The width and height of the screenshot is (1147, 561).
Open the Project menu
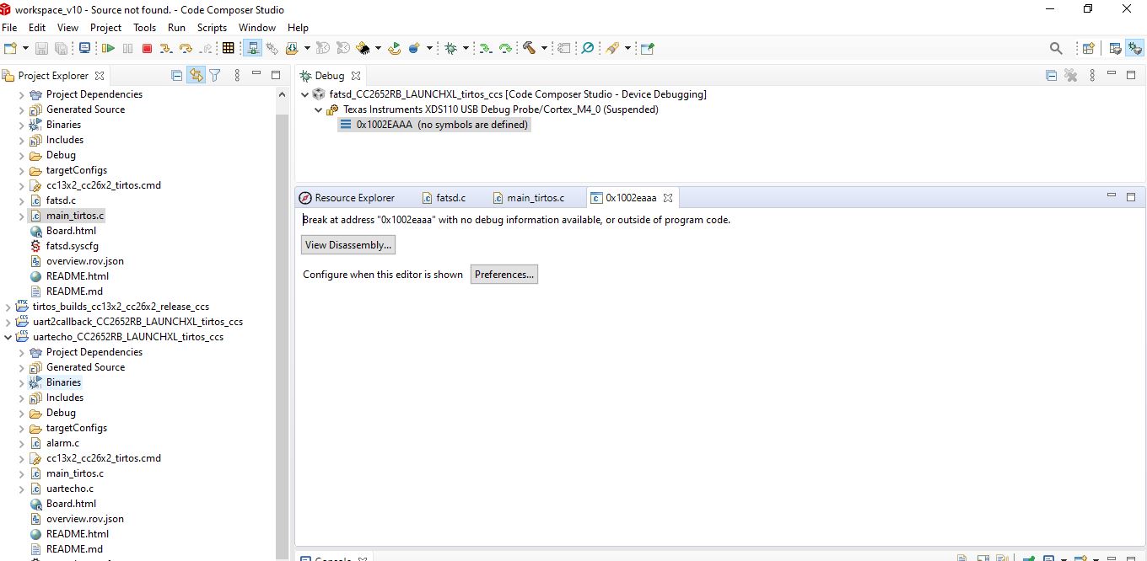point(105,27)
